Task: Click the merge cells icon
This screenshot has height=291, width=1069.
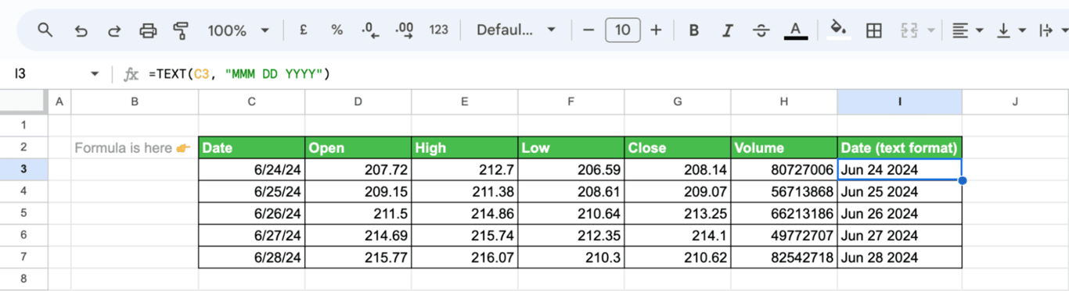Action: (909, 30)
